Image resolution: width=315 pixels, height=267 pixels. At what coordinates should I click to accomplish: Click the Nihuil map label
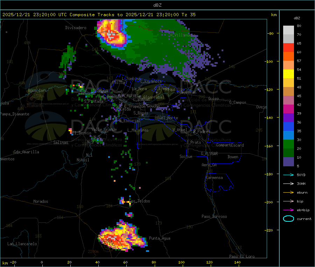[83, 160]
